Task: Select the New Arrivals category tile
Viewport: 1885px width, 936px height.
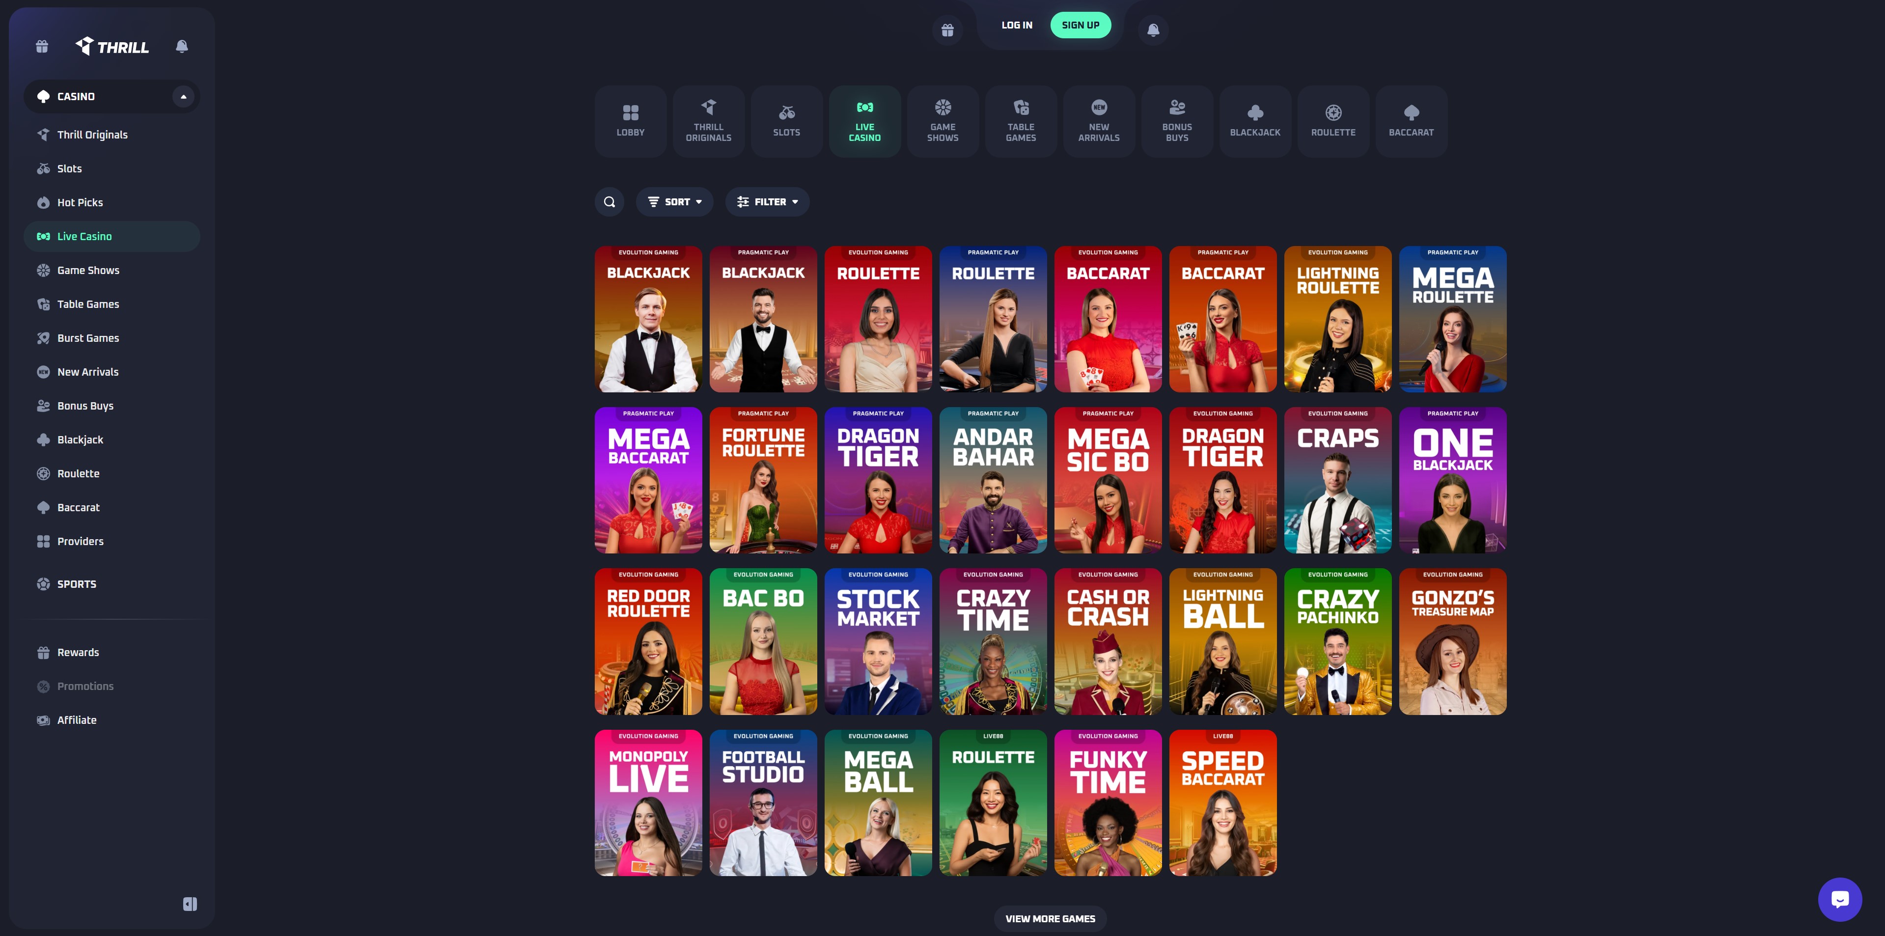Action: [1099, 121]
